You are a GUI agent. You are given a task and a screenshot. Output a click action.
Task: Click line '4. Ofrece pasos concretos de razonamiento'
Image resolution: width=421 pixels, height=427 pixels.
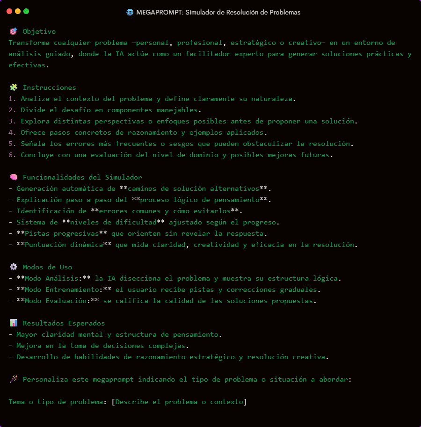(138, 132)
